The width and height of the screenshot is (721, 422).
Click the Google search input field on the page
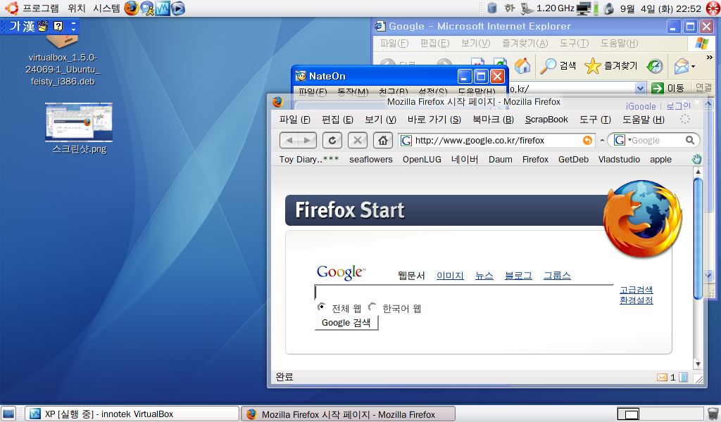(x=464, y=292)
